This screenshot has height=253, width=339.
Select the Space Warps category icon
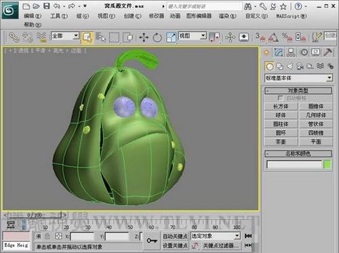pyautogui.click(x=320, y=66)
